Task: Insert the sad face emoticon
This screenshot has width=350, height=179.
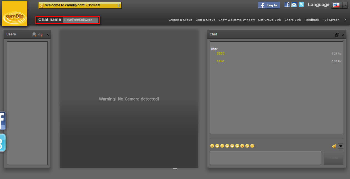Action: (222, 146)
